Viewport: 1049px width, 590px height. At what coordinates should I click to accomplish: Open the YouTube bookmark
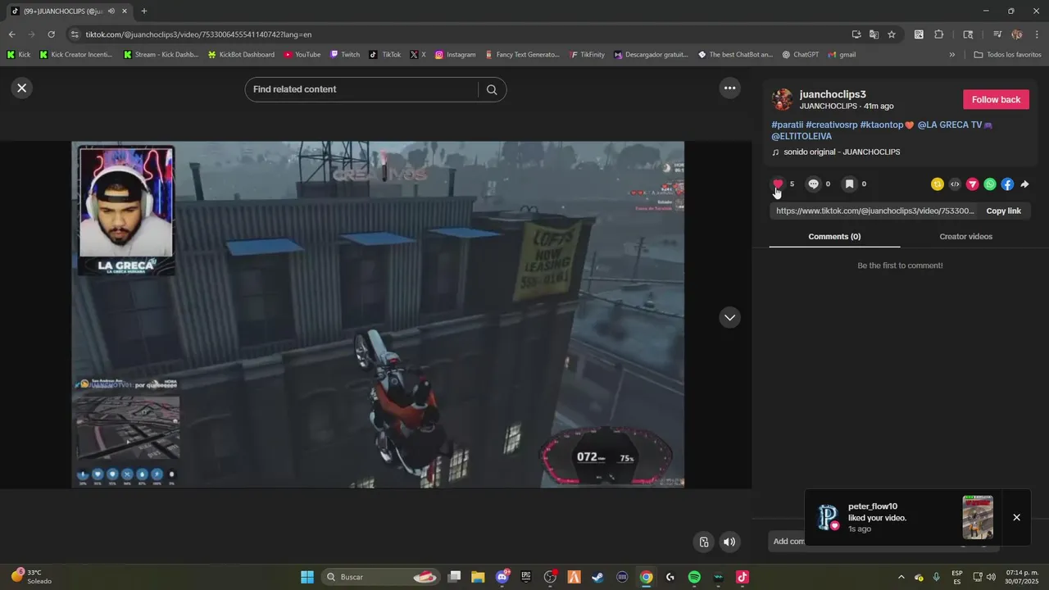pyautogui.click(x=302, y=55)
